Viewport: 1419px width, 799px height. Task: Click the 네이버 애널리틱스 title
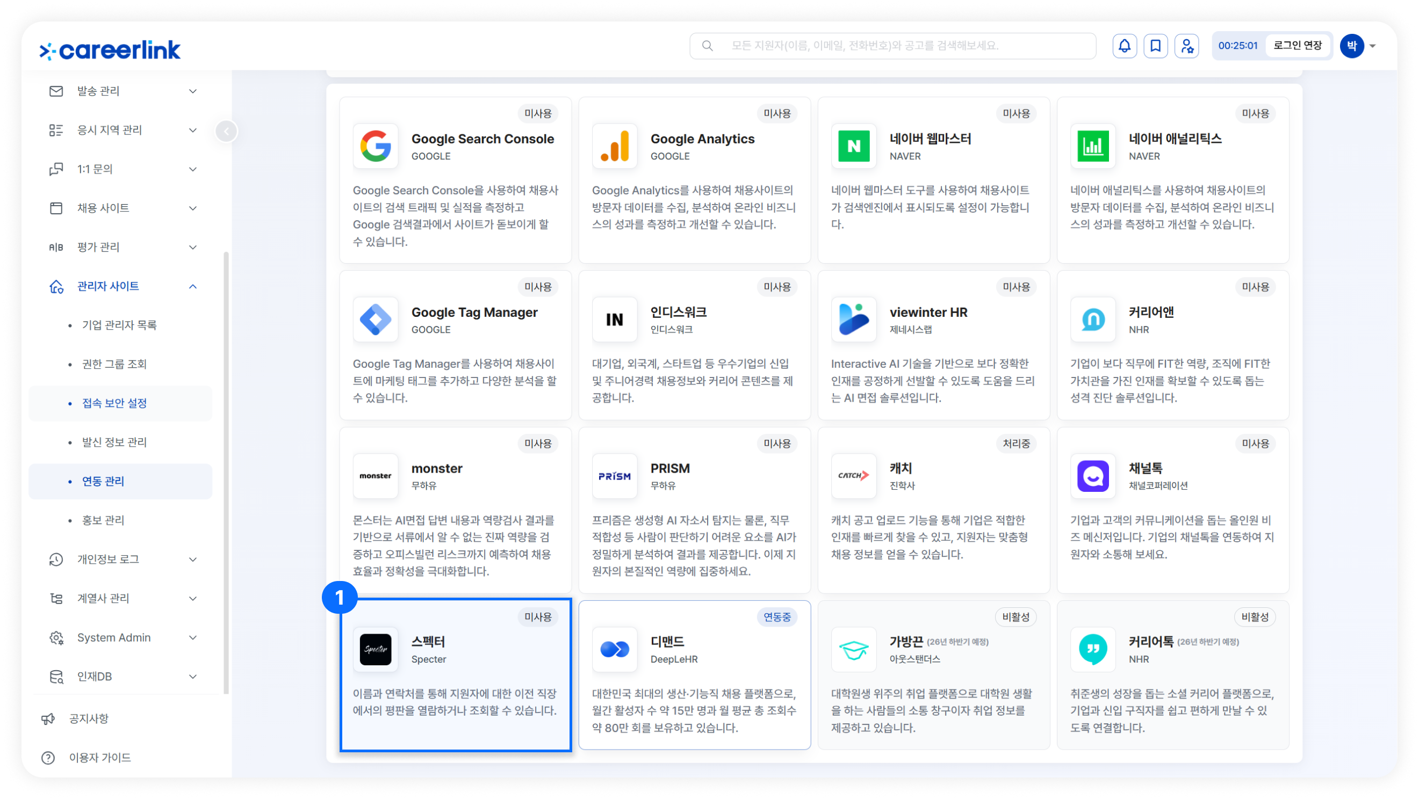[x=1176, y=139]
